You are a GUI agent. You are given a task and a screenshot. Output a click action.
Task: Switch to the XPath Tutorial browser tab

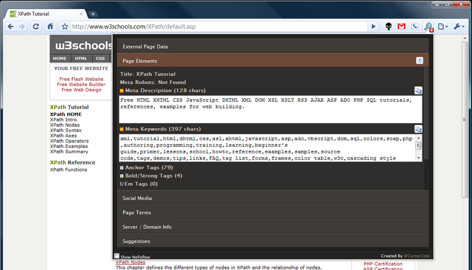click(x=47, y=14)
